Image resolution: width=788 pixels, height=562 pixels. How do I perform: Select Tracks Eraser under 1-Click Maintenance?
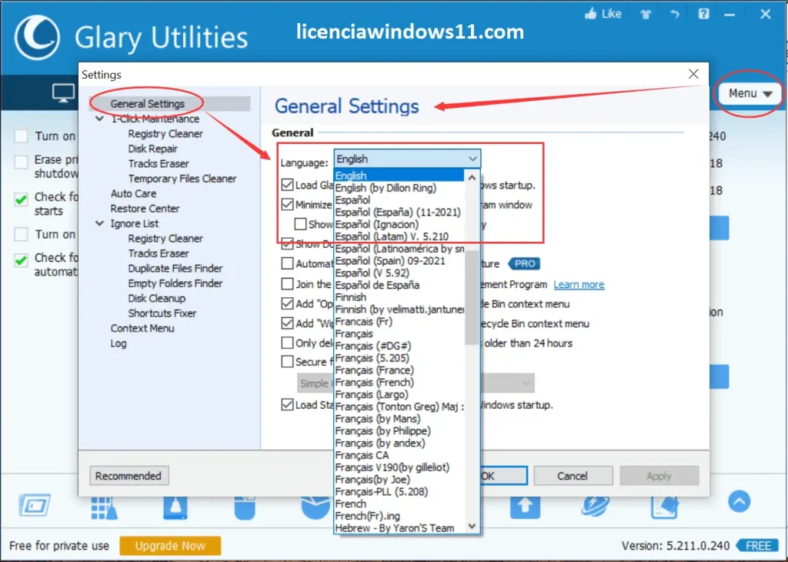tap(159, 164)
